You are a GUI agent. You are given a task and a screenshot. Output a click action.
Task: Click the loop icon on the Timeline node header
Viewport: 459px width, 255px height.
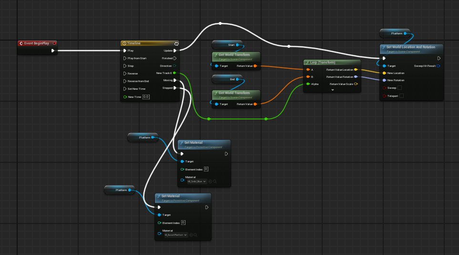pos(176,43)
